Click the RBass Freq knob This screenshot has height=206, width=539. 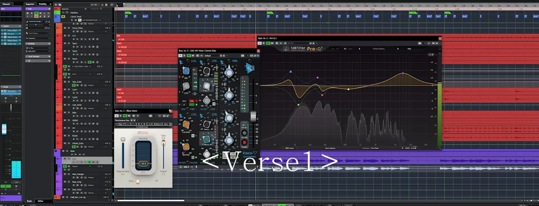(x=138, y=181)
